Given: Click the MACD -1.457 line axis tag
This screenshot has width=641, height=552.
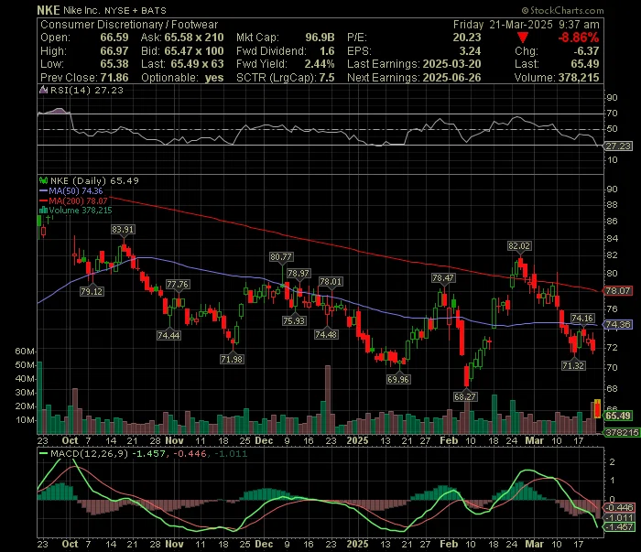Looking at the screenshot, I should click(x=619, y=527).
